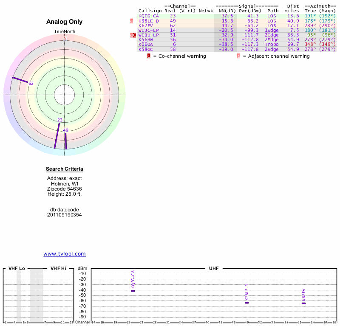Select the channel 49 label on the radar plot
The width and height of the screenshot is (340, 326).
[x=65, y=130]
